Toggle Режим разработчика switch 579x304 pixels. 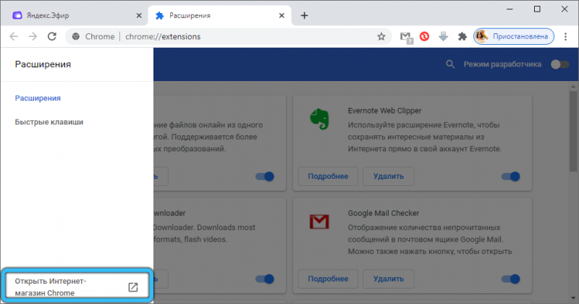[x=559, y=64]
